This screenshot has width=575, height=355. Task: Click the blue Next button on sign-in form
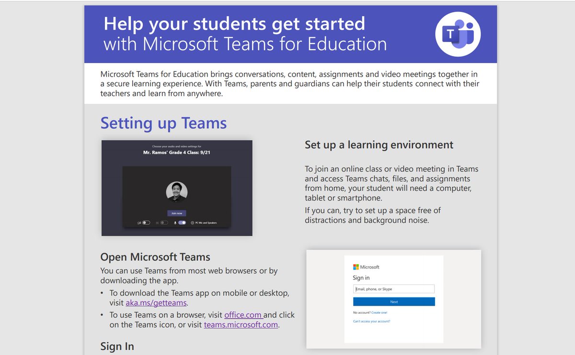394,302
